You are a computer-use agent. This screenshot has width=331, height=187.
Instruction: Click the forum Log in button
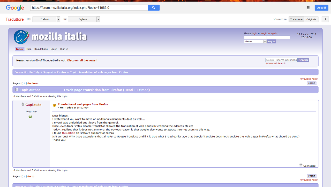pos(271,41)
